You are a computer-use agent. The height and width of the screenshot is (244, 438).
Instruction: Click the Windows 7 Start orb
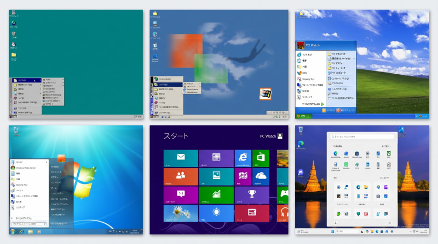click(13, 231)
